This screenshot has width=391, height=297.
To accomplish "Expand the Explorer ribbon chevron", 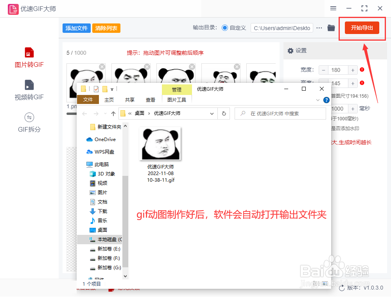I will (x=317, y=100).
